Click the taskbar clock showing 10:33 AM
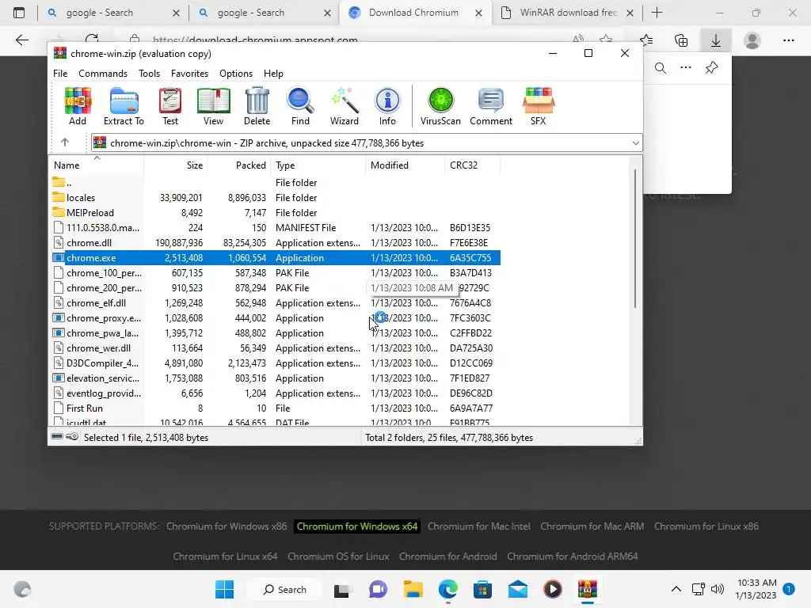The width and height of the screenshot is (811, 608). click(756, 589)
